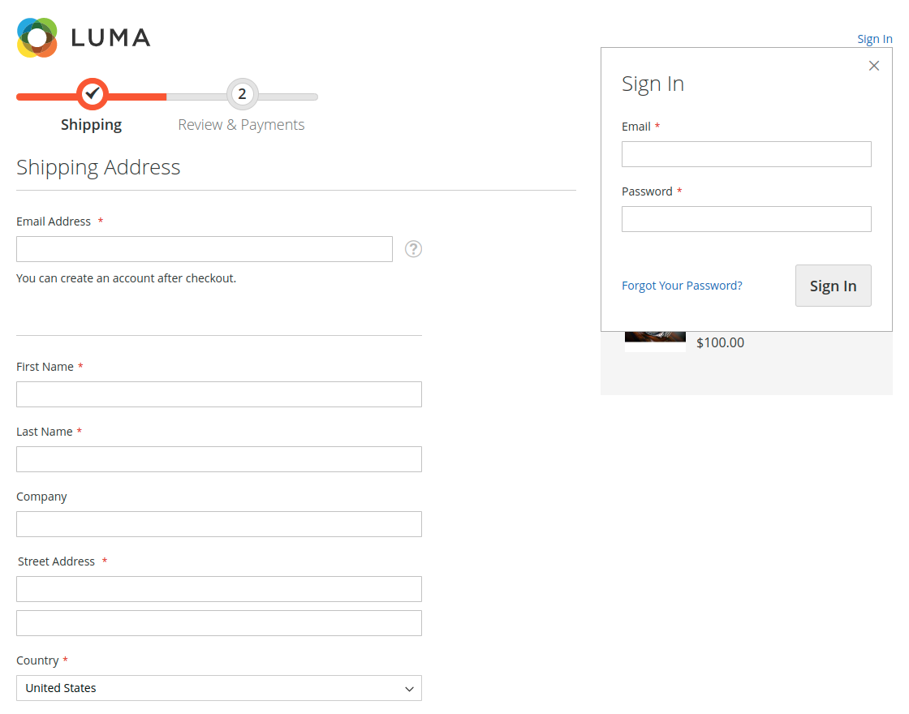Viewport: 909px width, 714px height.
Task: Click the Shipping step checkmark icon
Action: coord(92,93)
